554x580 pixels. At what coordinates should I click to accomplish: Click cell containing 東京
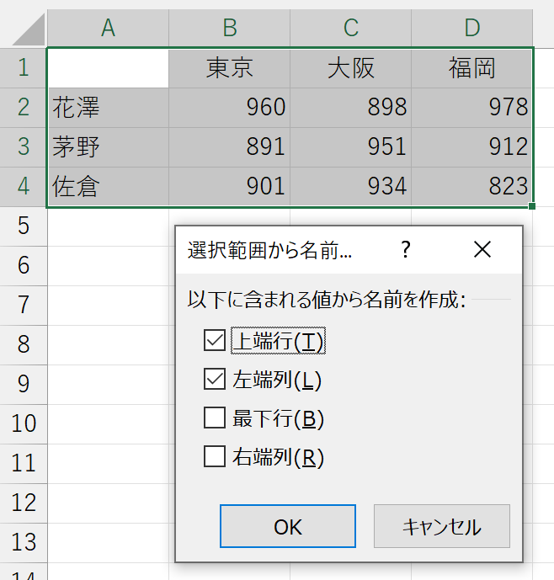[x=229, y=68]
